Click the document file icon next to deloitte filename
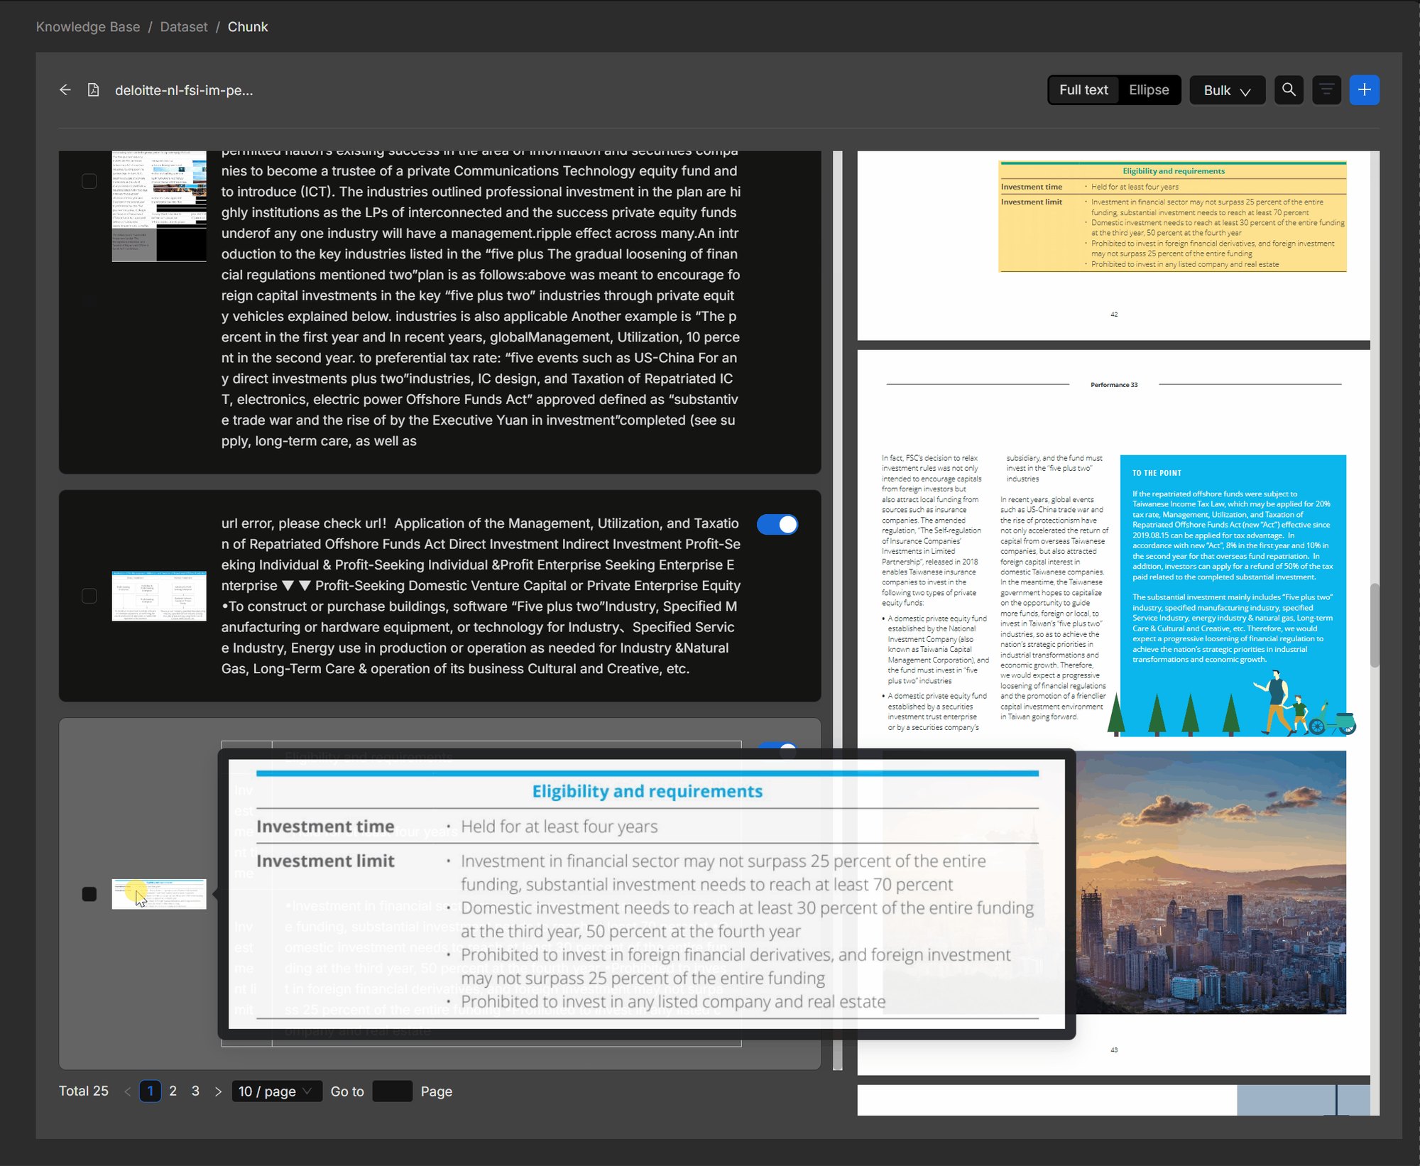1420x1166 pixels. (93, 90)
